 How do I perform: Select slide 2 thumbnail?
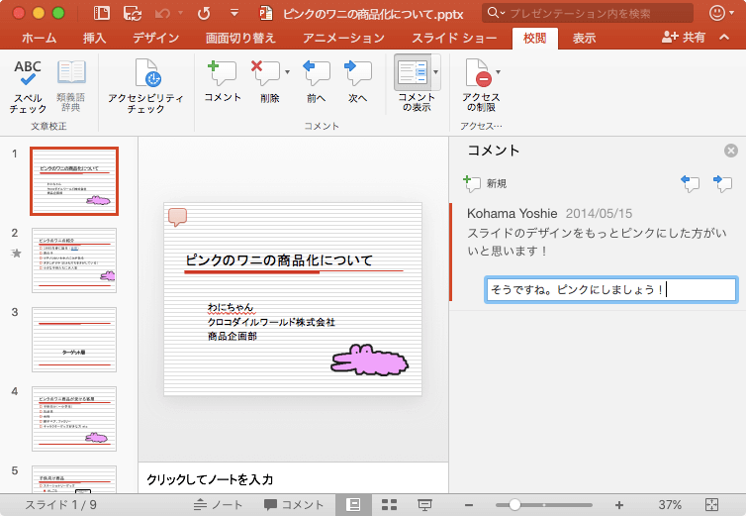(74, 260)
